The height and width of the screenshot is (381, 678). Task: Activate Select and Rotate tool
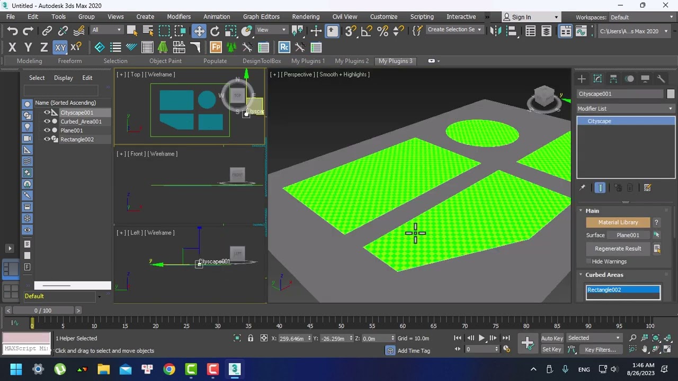click(x=215, y=31)
